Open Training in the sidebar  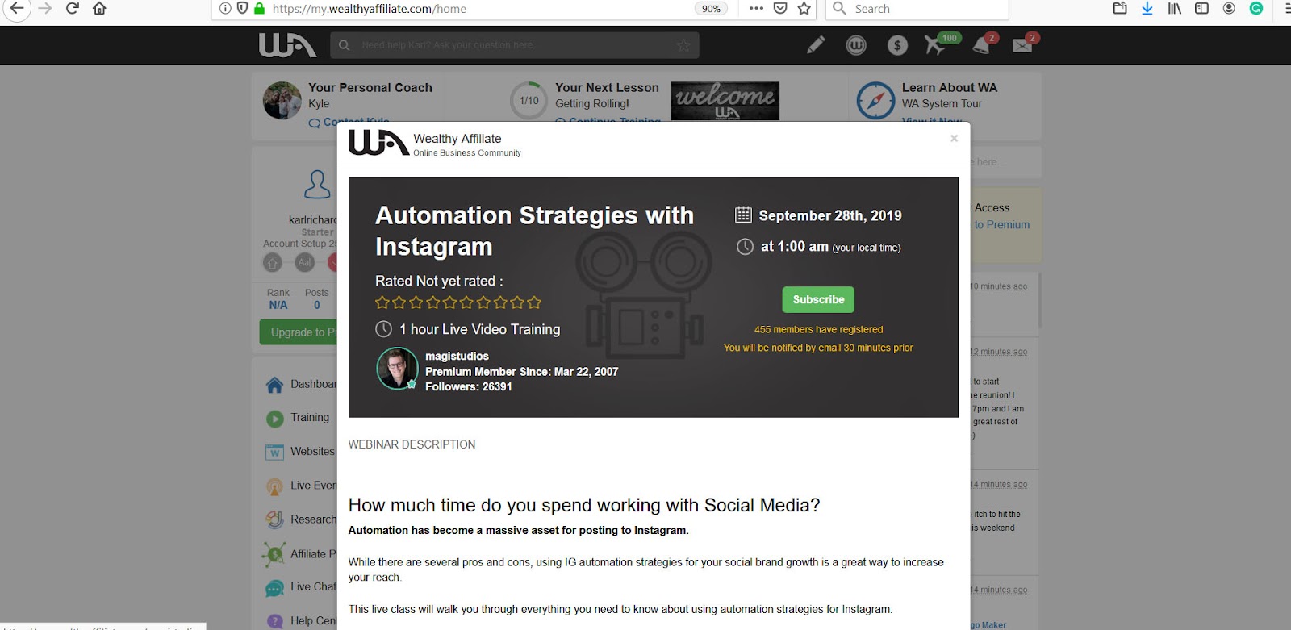tap(298, 418)
